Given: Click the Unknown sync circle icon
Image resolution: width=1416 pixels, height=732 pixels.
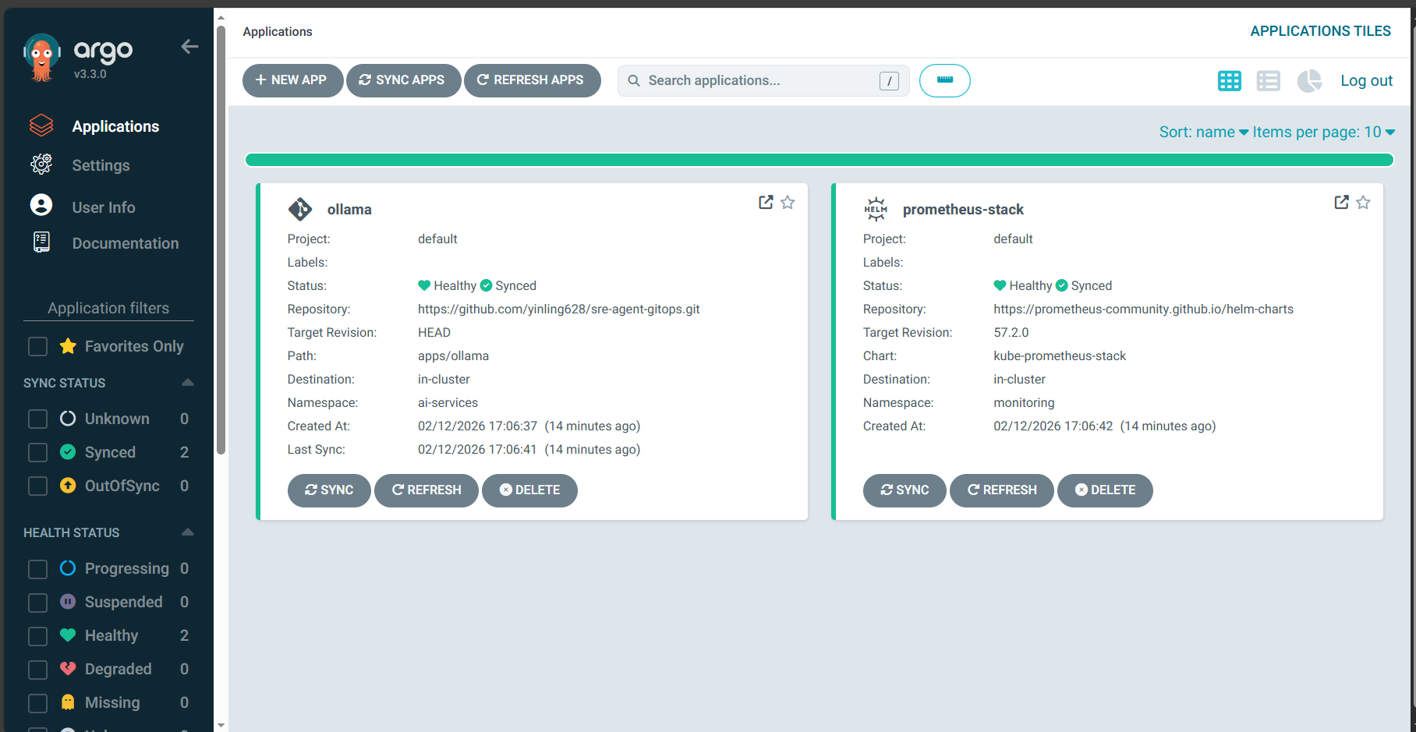Looking at the screenshot, I should tap(68, 419).
